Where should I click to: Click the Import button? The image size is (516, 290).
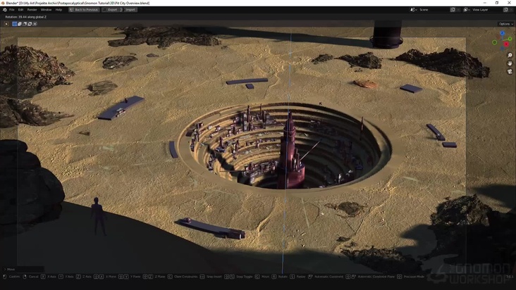130,10
